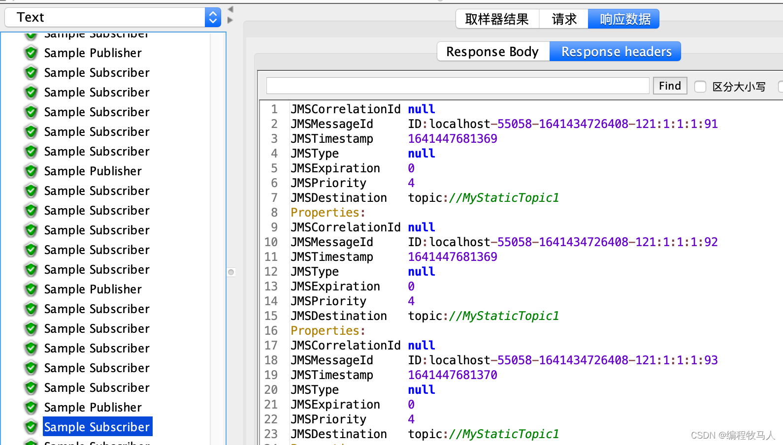Viewport: 783px width, 445px height.
Task: Click JMSExpiration value 0 on line 13
Action: tap(411, 286)
